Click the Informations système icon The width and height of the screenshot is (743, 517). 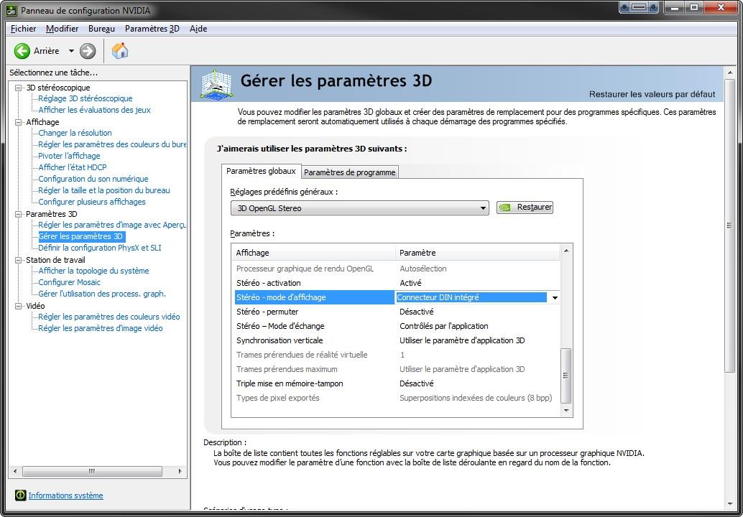click(20, 495)
